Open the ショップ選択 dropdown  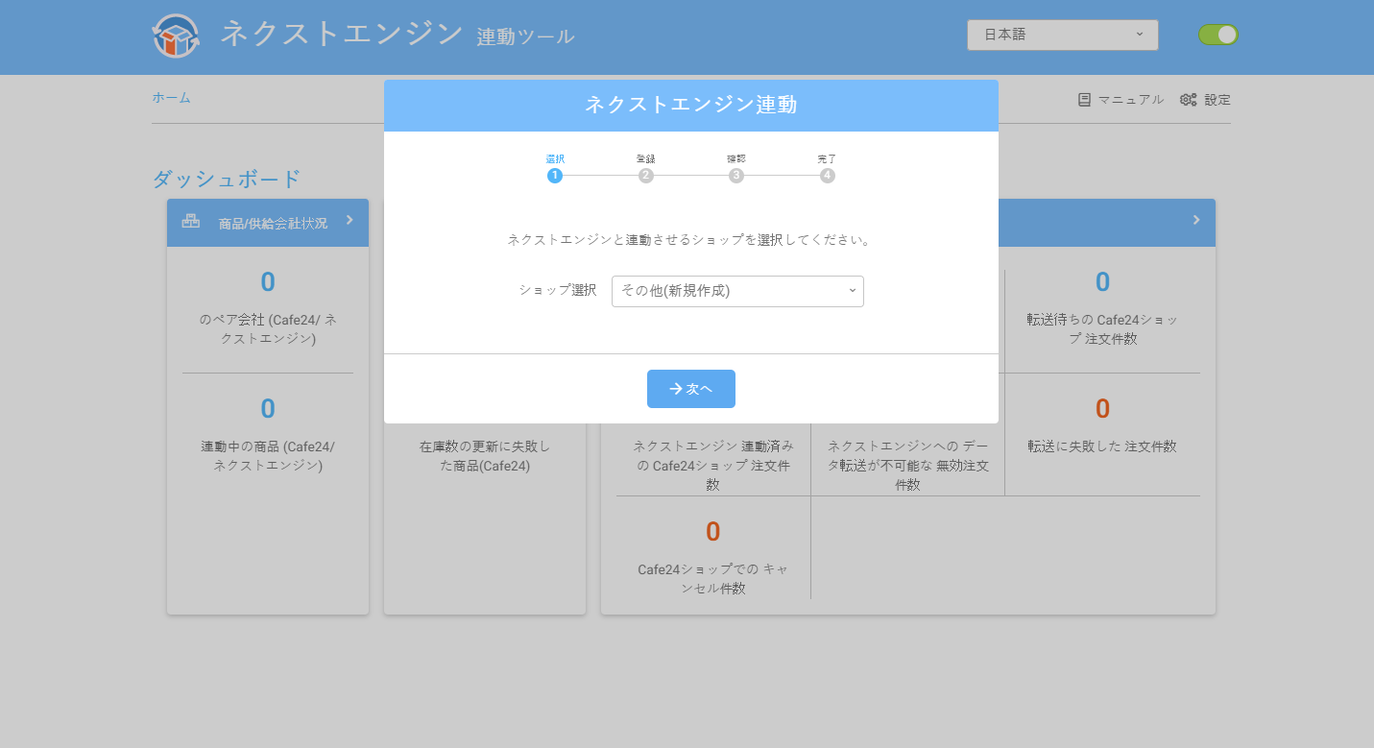pyautogui.click(x=737, y=291)
